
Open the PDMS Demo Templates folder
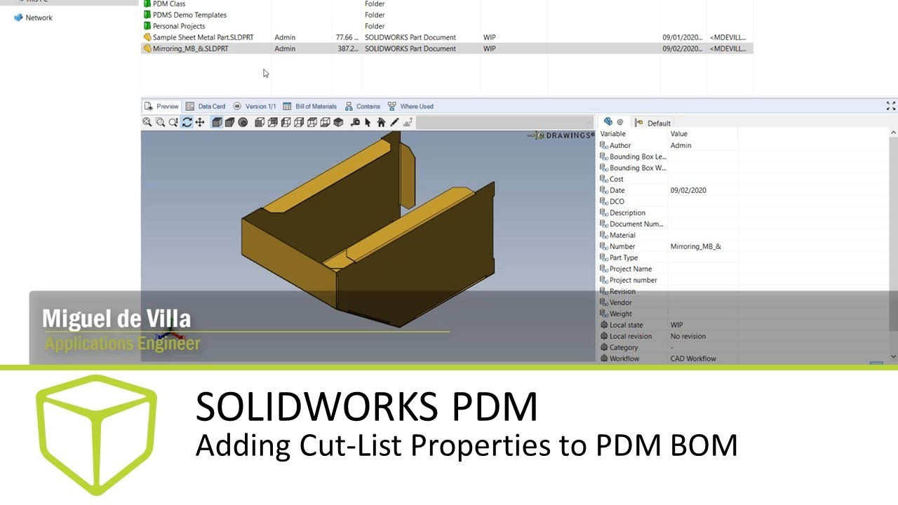[185, 15]
